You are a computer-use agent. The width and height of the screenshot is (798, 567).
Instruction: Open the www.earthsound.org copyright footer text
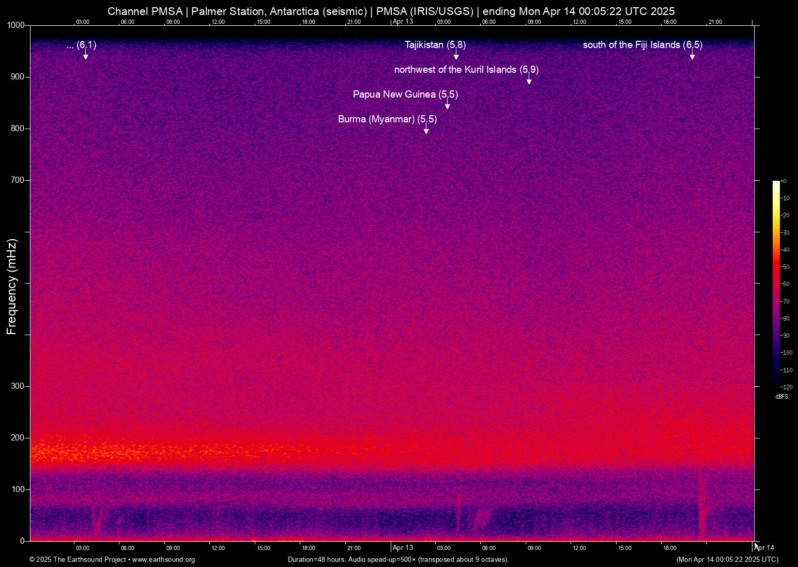click(112, 560)
